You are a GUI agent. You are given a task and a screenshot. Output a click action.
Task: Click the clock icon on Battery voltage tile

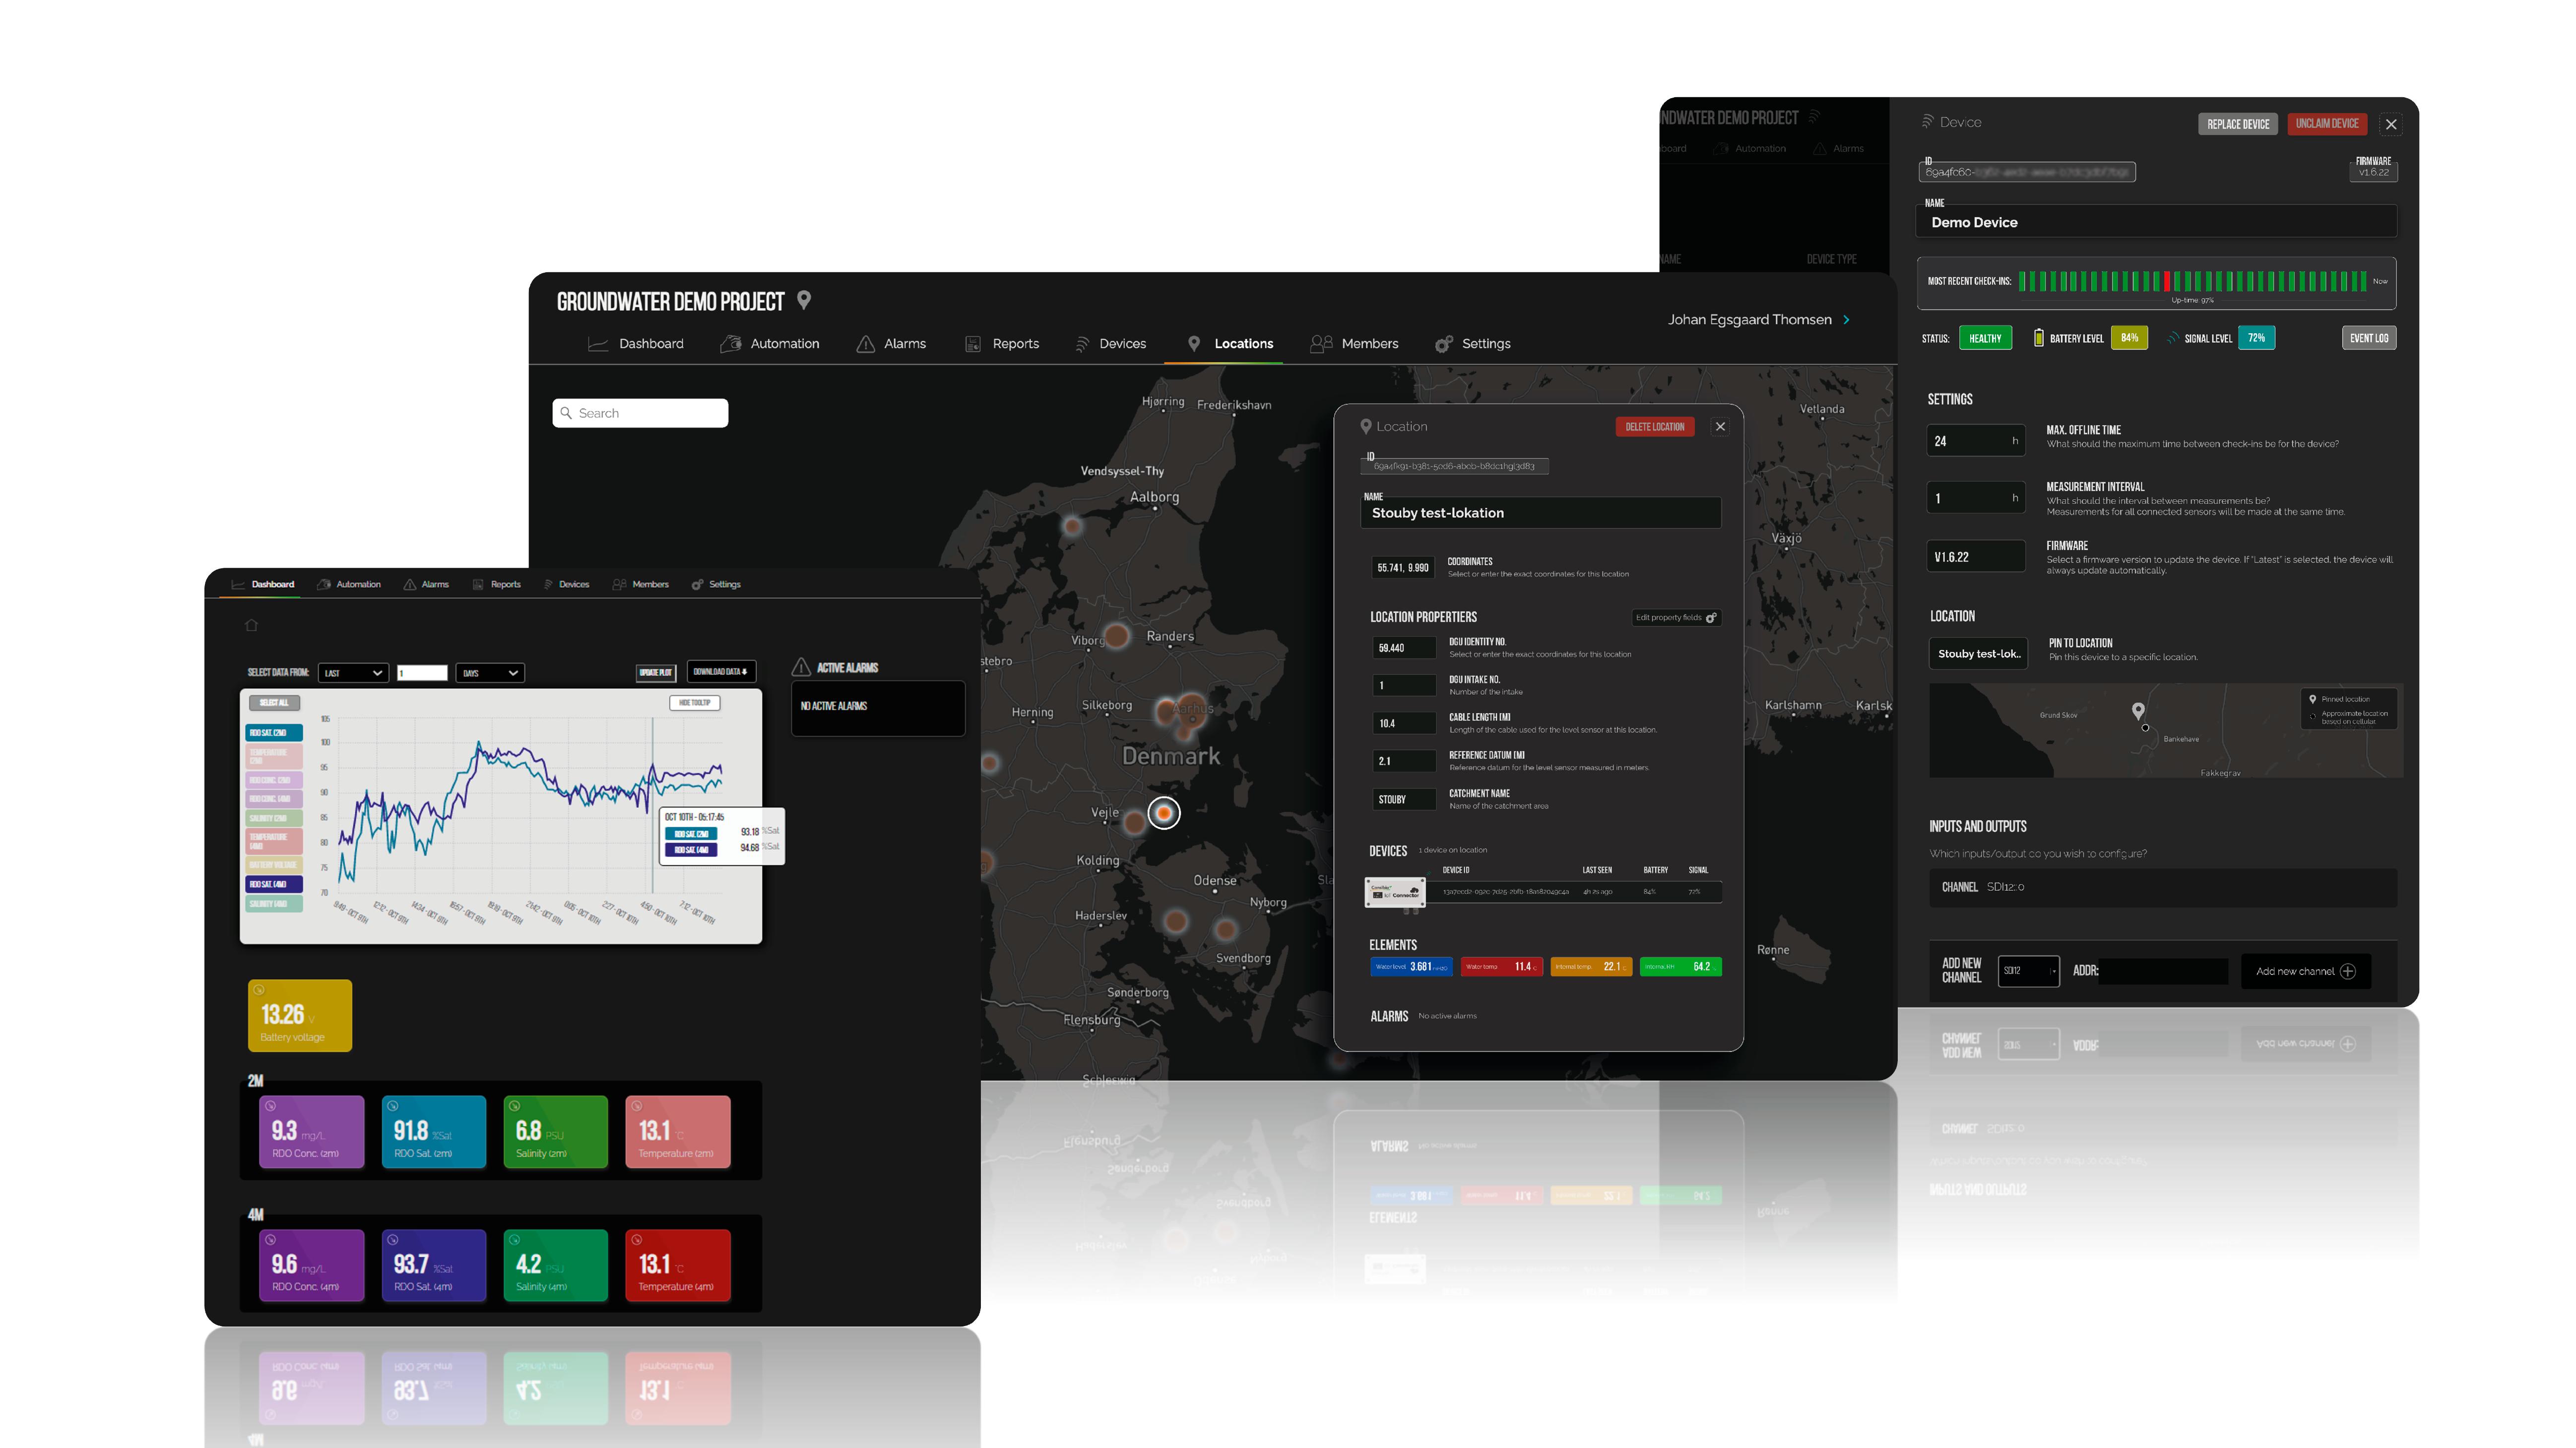(x=259, y=990)
